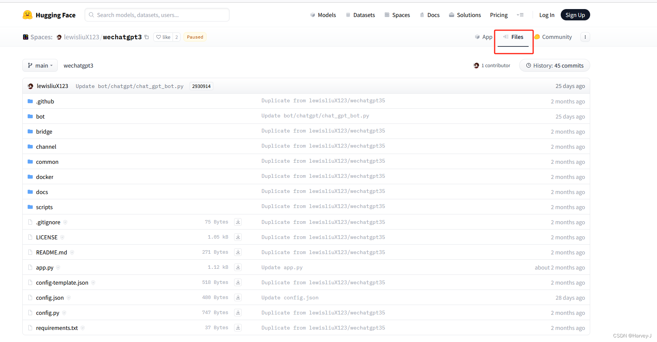Viewport: 657px width, 342px height.
Task: Click the Hugging Face emoji logo
Action: point(28,15)
